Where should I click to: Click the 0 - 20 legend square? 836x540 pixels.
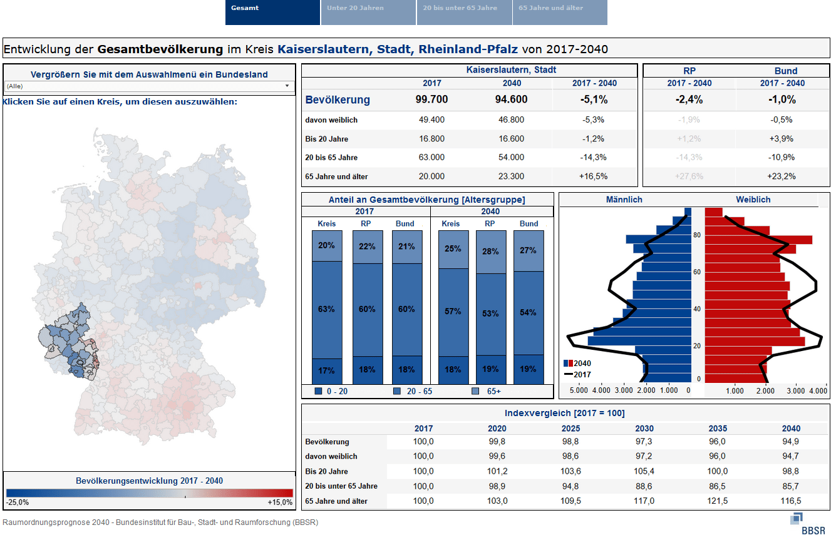pyautogui.click(x=318, y=391)
